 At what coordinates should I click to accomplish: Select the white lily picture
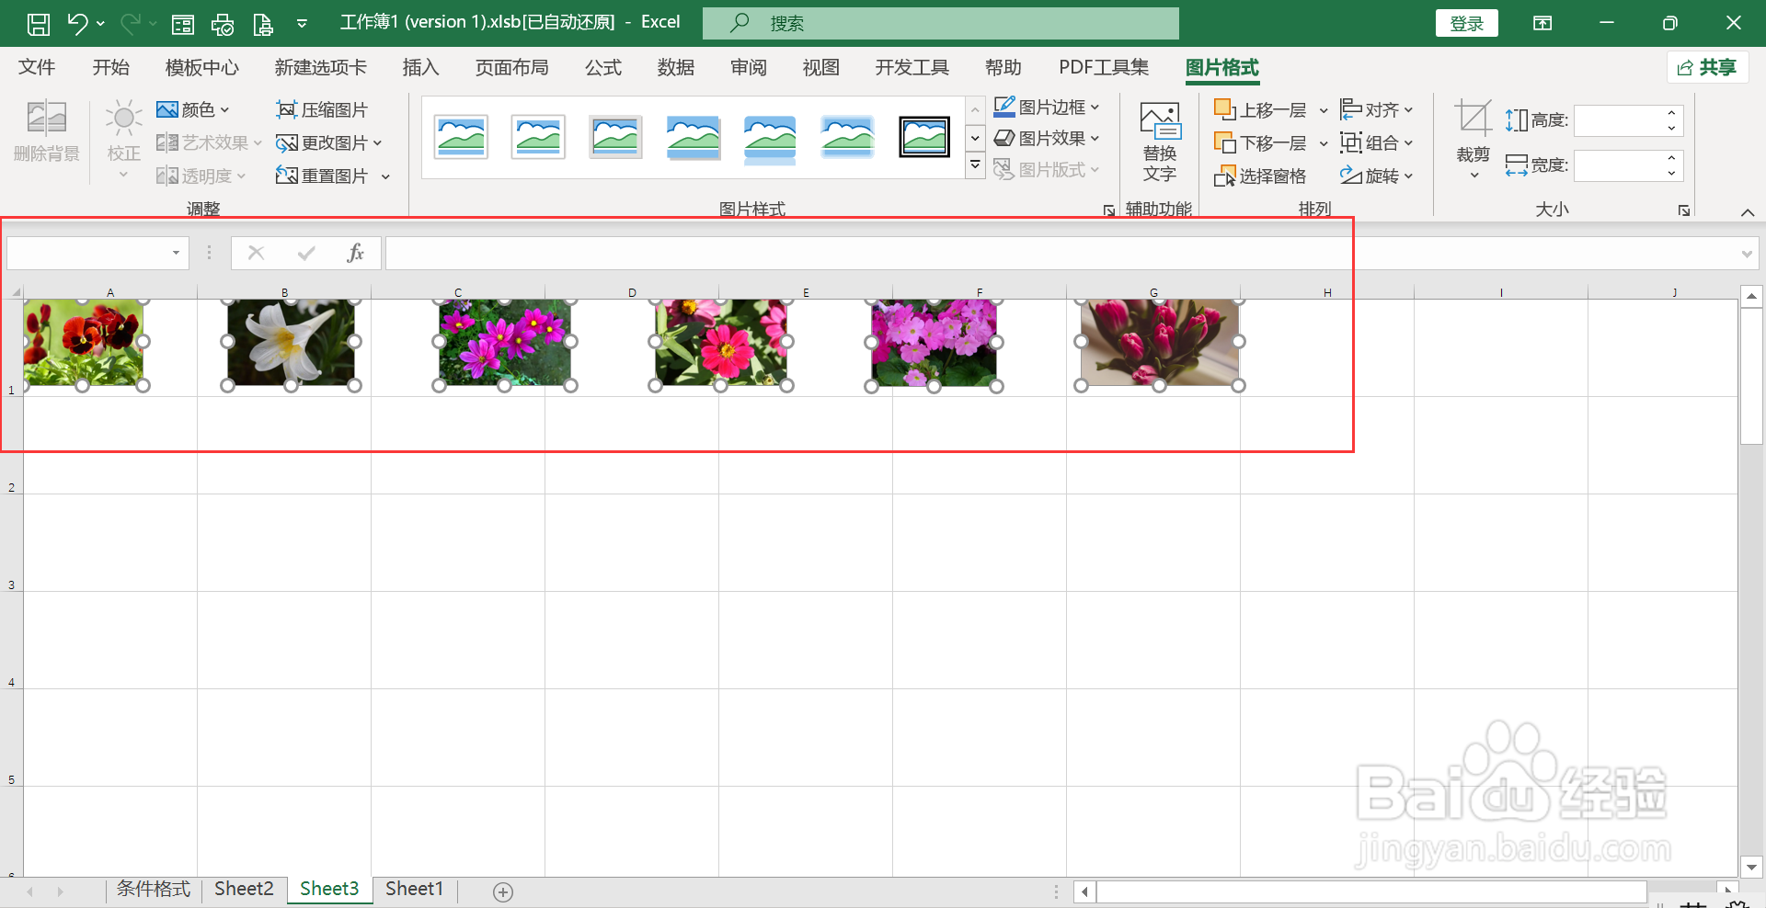(x=291, y=342)
